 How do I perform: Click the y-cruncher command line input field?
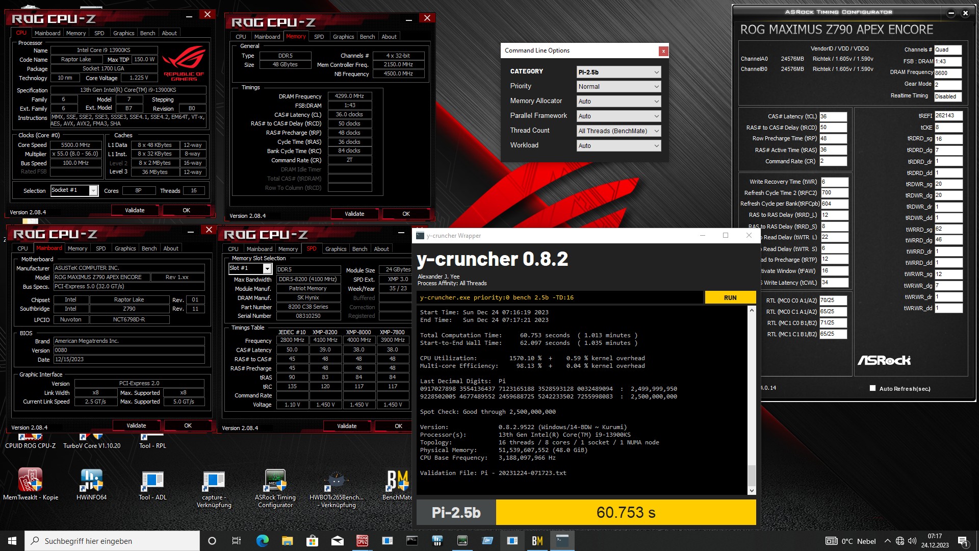[x=559, y=297]
